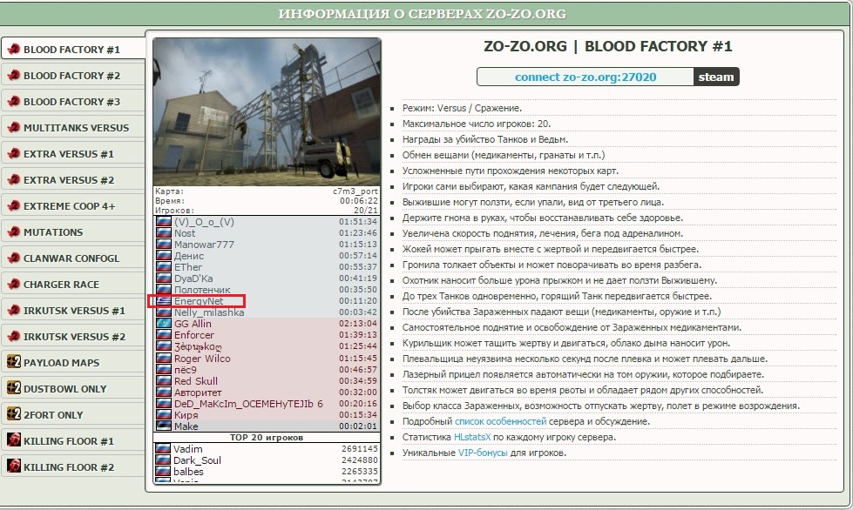Follow the VIP-бонусы link
This screenshot has height=510, width=853.
pyautogui.click(x=483, y=453)
